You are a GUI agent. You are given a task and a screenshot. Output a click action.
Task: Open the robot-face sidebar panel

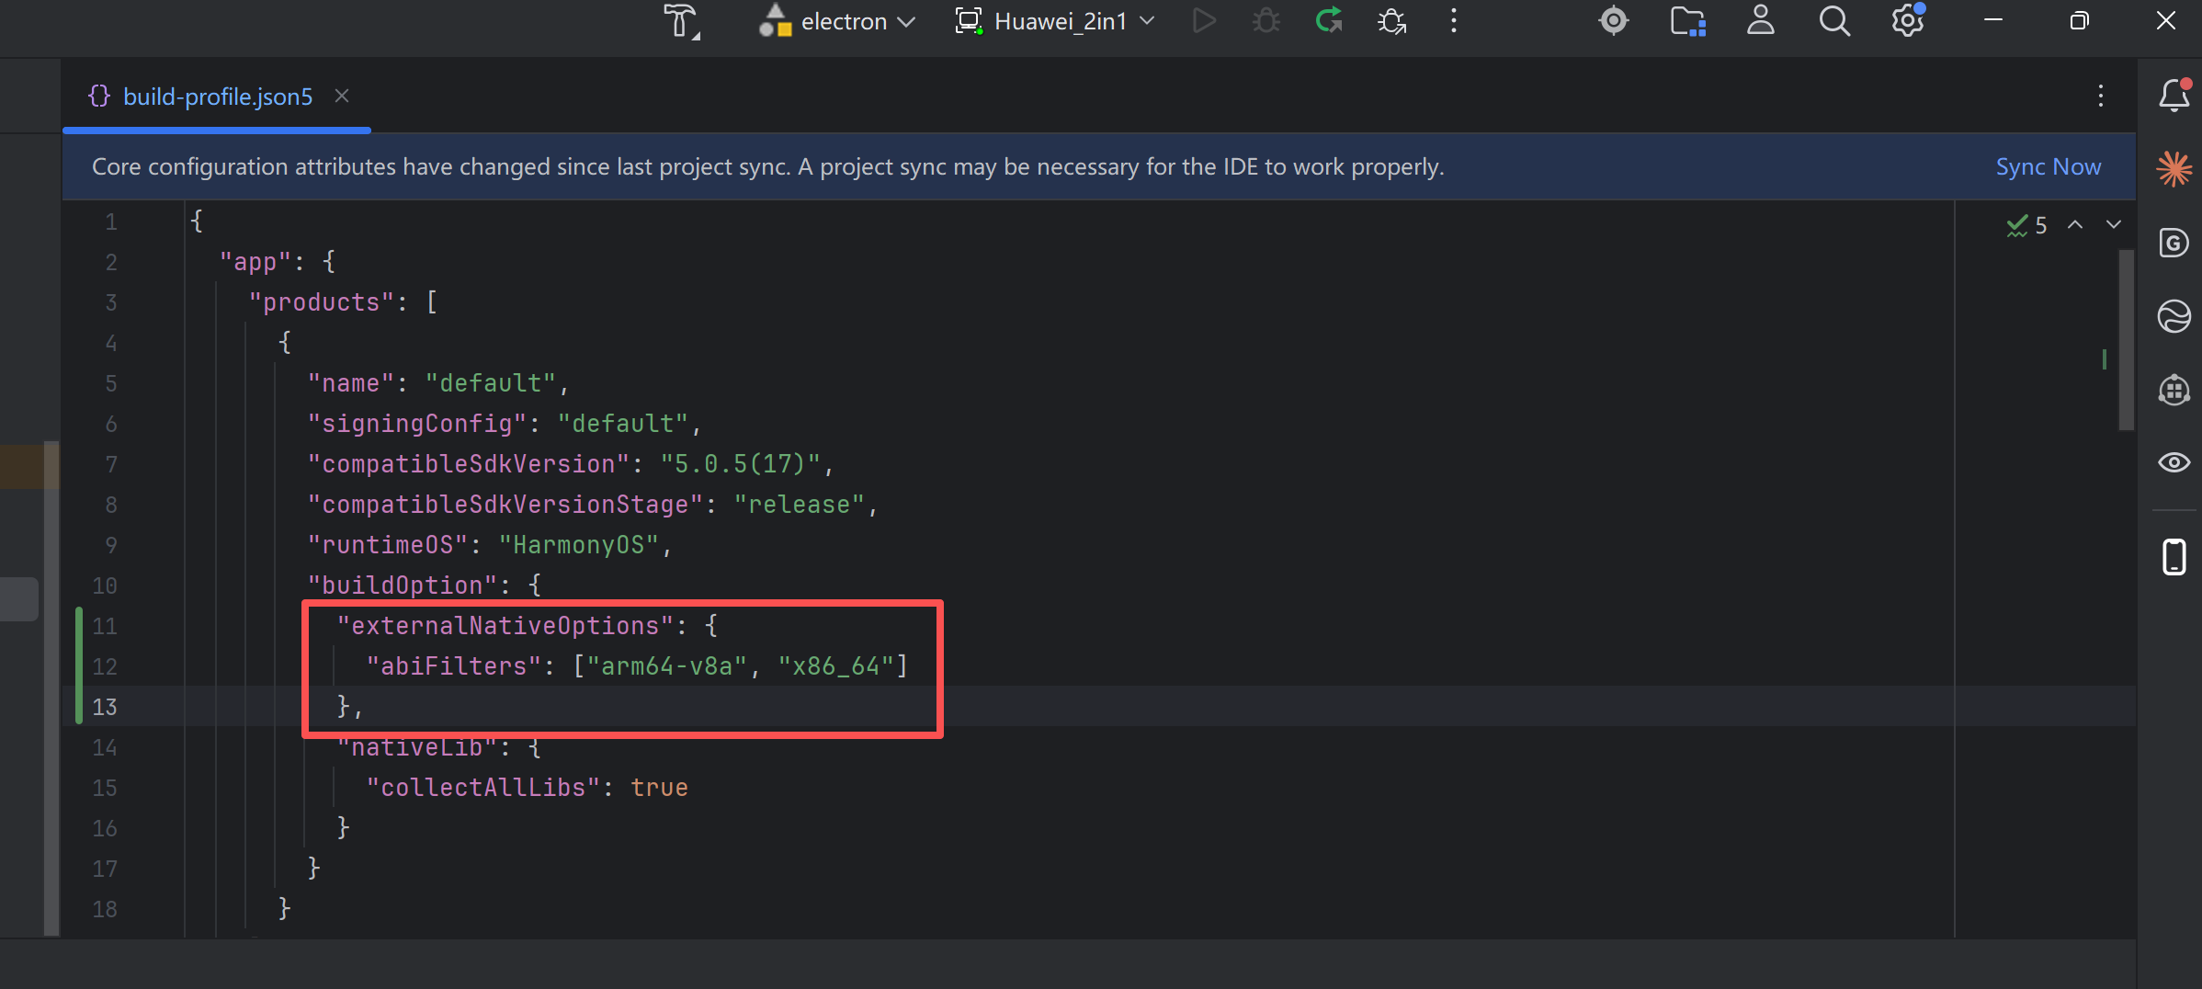tap(2174, 390)
